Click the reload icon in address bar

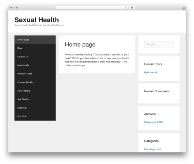[x=126, y=8]
